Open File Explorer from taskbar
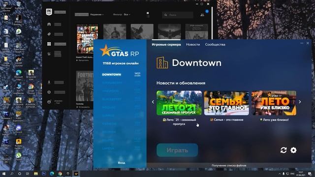 [x=36, y=174]
